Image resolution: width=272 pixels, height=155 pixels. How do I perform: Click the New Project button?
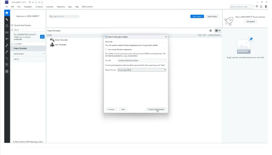point(197,16)
